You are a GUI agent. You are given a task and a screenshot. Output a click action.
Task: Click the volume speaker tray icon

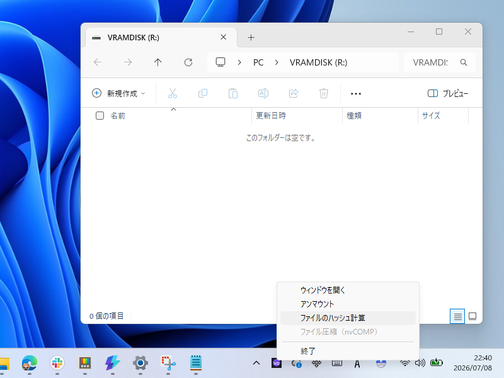pos(420,364)
